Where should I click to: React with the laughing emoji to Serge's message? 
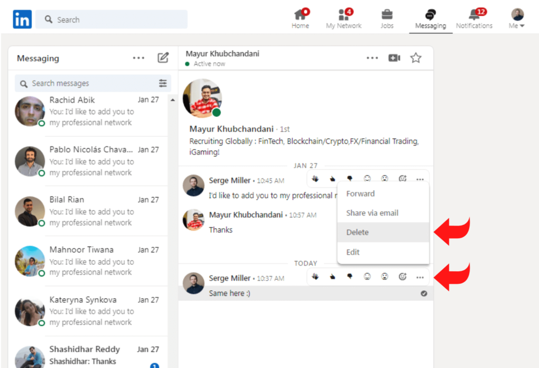367,179
